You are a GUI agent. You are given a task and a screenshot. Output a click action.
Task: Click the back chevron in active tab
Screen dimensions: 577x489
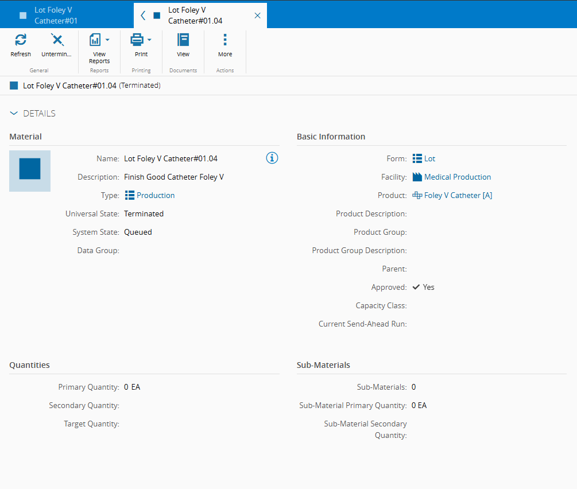(143, 15)
